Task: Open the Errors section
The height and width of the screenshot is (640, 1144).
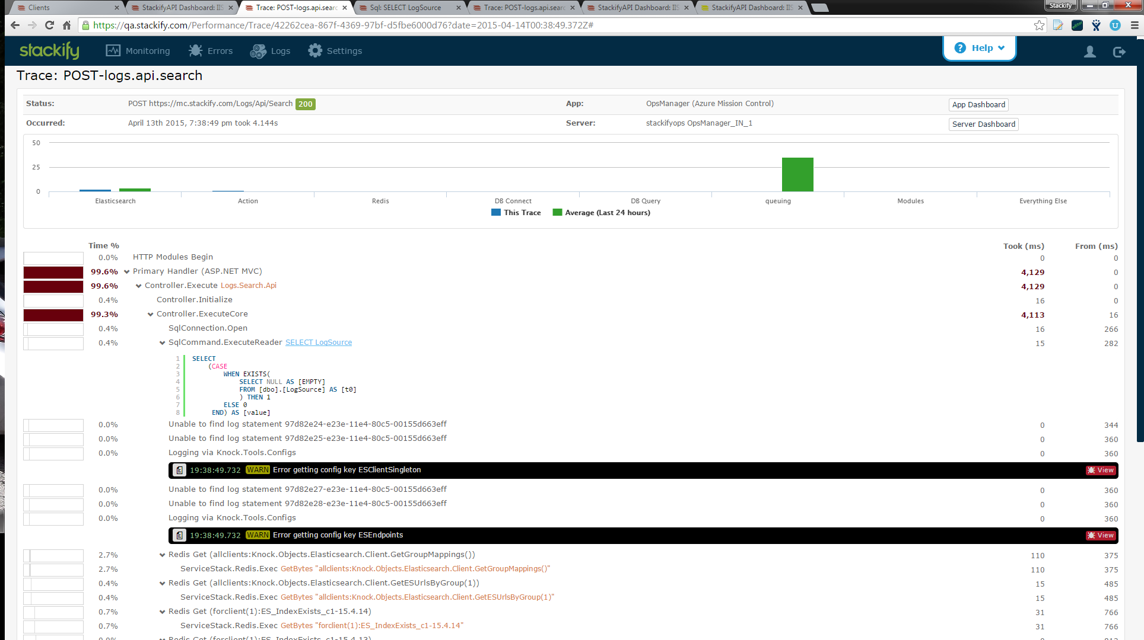Action: [211, 51]
